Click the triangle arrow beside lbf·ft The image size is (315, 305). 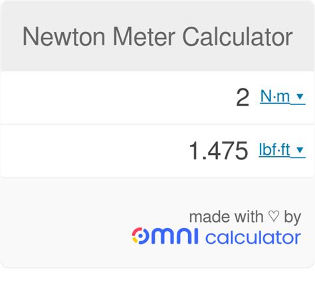300,150
